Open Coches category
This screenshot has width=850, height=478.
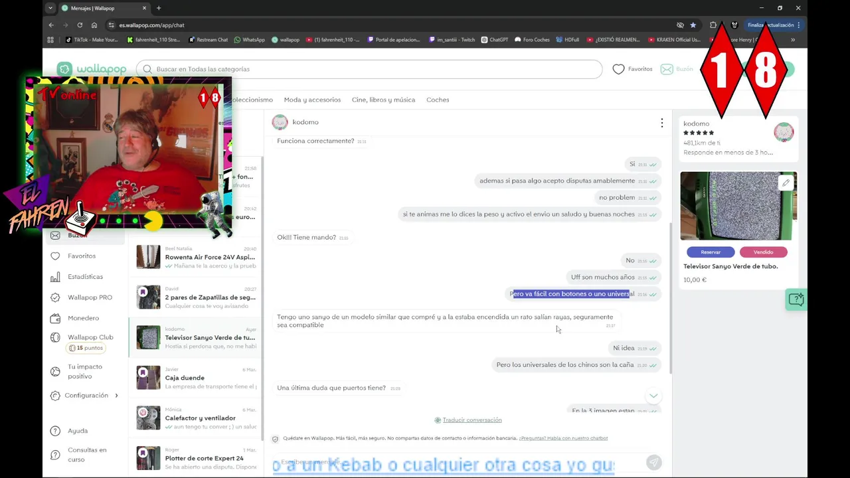click(438, 100)
